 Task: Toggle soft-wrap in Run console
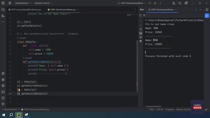[x=141, y=29]
